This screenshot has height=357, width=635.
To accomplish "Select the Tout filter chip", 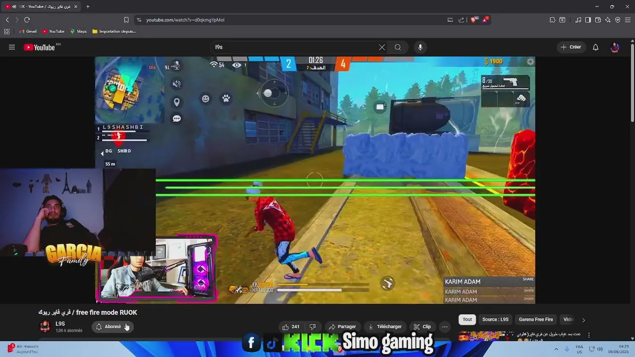I will pos(467,320).
